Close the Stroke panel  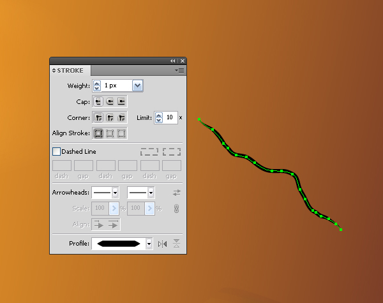pyautogui.click(x=183, y=61)
